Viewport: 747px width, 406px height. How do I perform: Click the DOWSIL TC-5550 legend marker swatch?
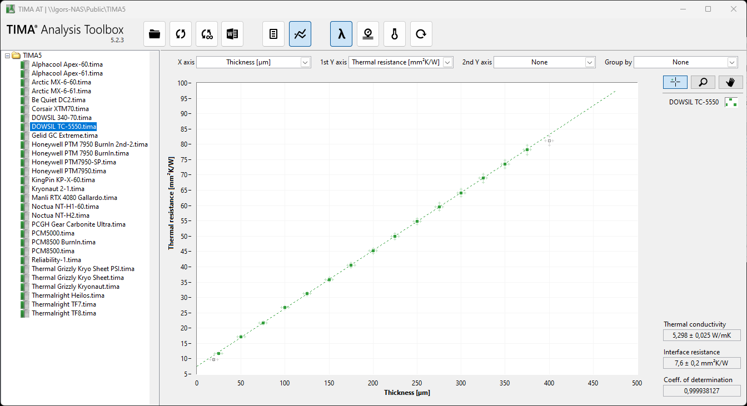(731, 102)
